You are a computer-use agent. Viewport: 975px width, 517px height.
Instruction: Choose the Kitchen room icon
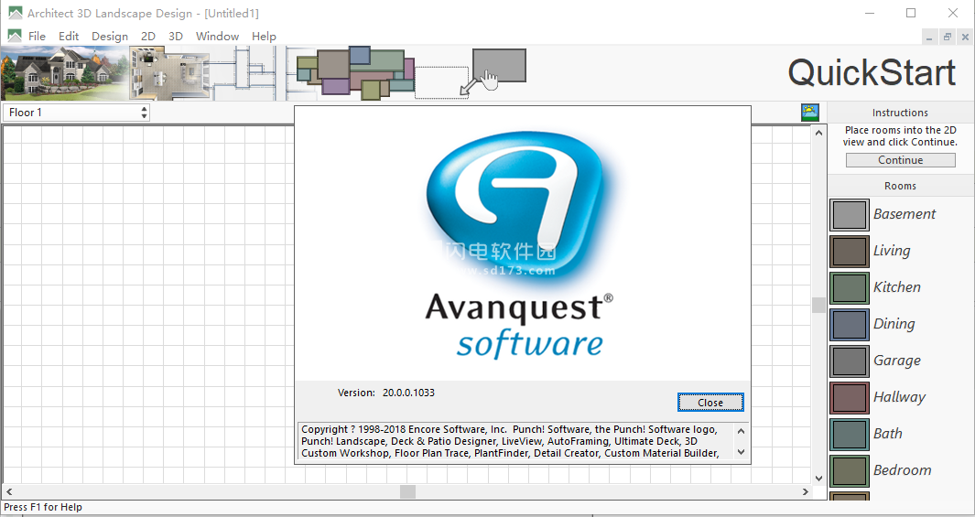(849, 287)
